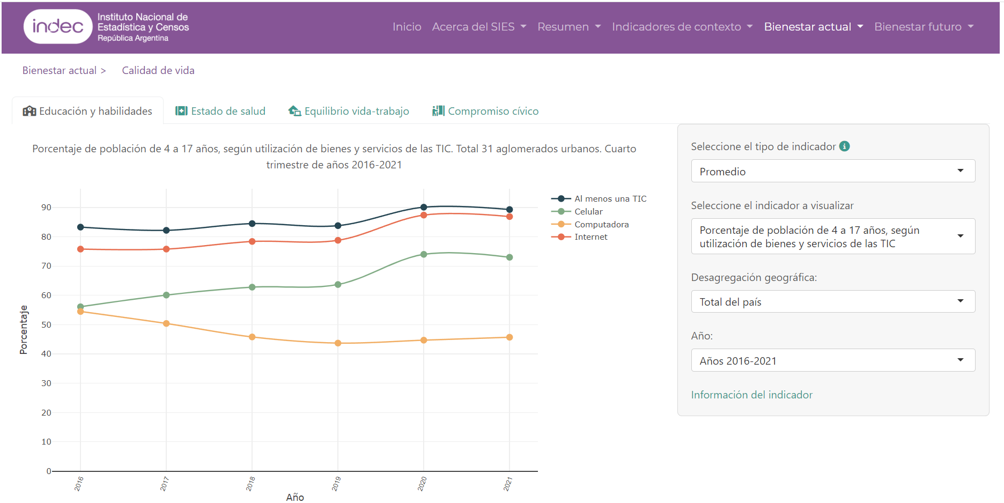Expand the Total del país dropdown
The image size is (1004, 503).
point(832,302)
